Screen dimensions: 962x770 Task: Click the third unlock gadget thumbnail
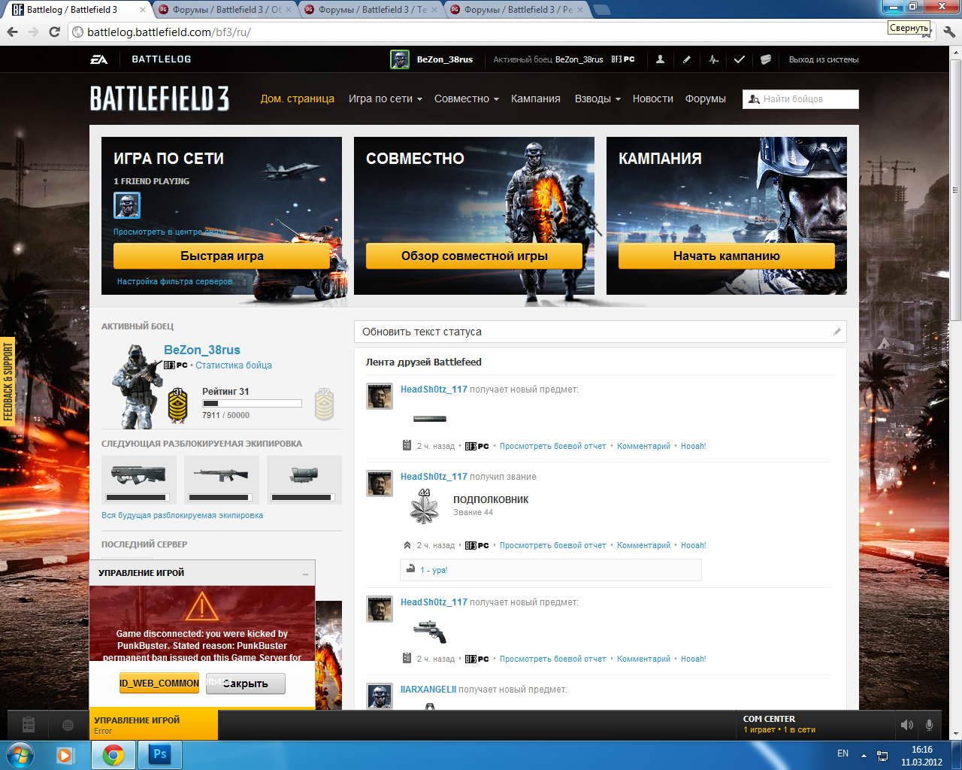(x=304, y=480)
